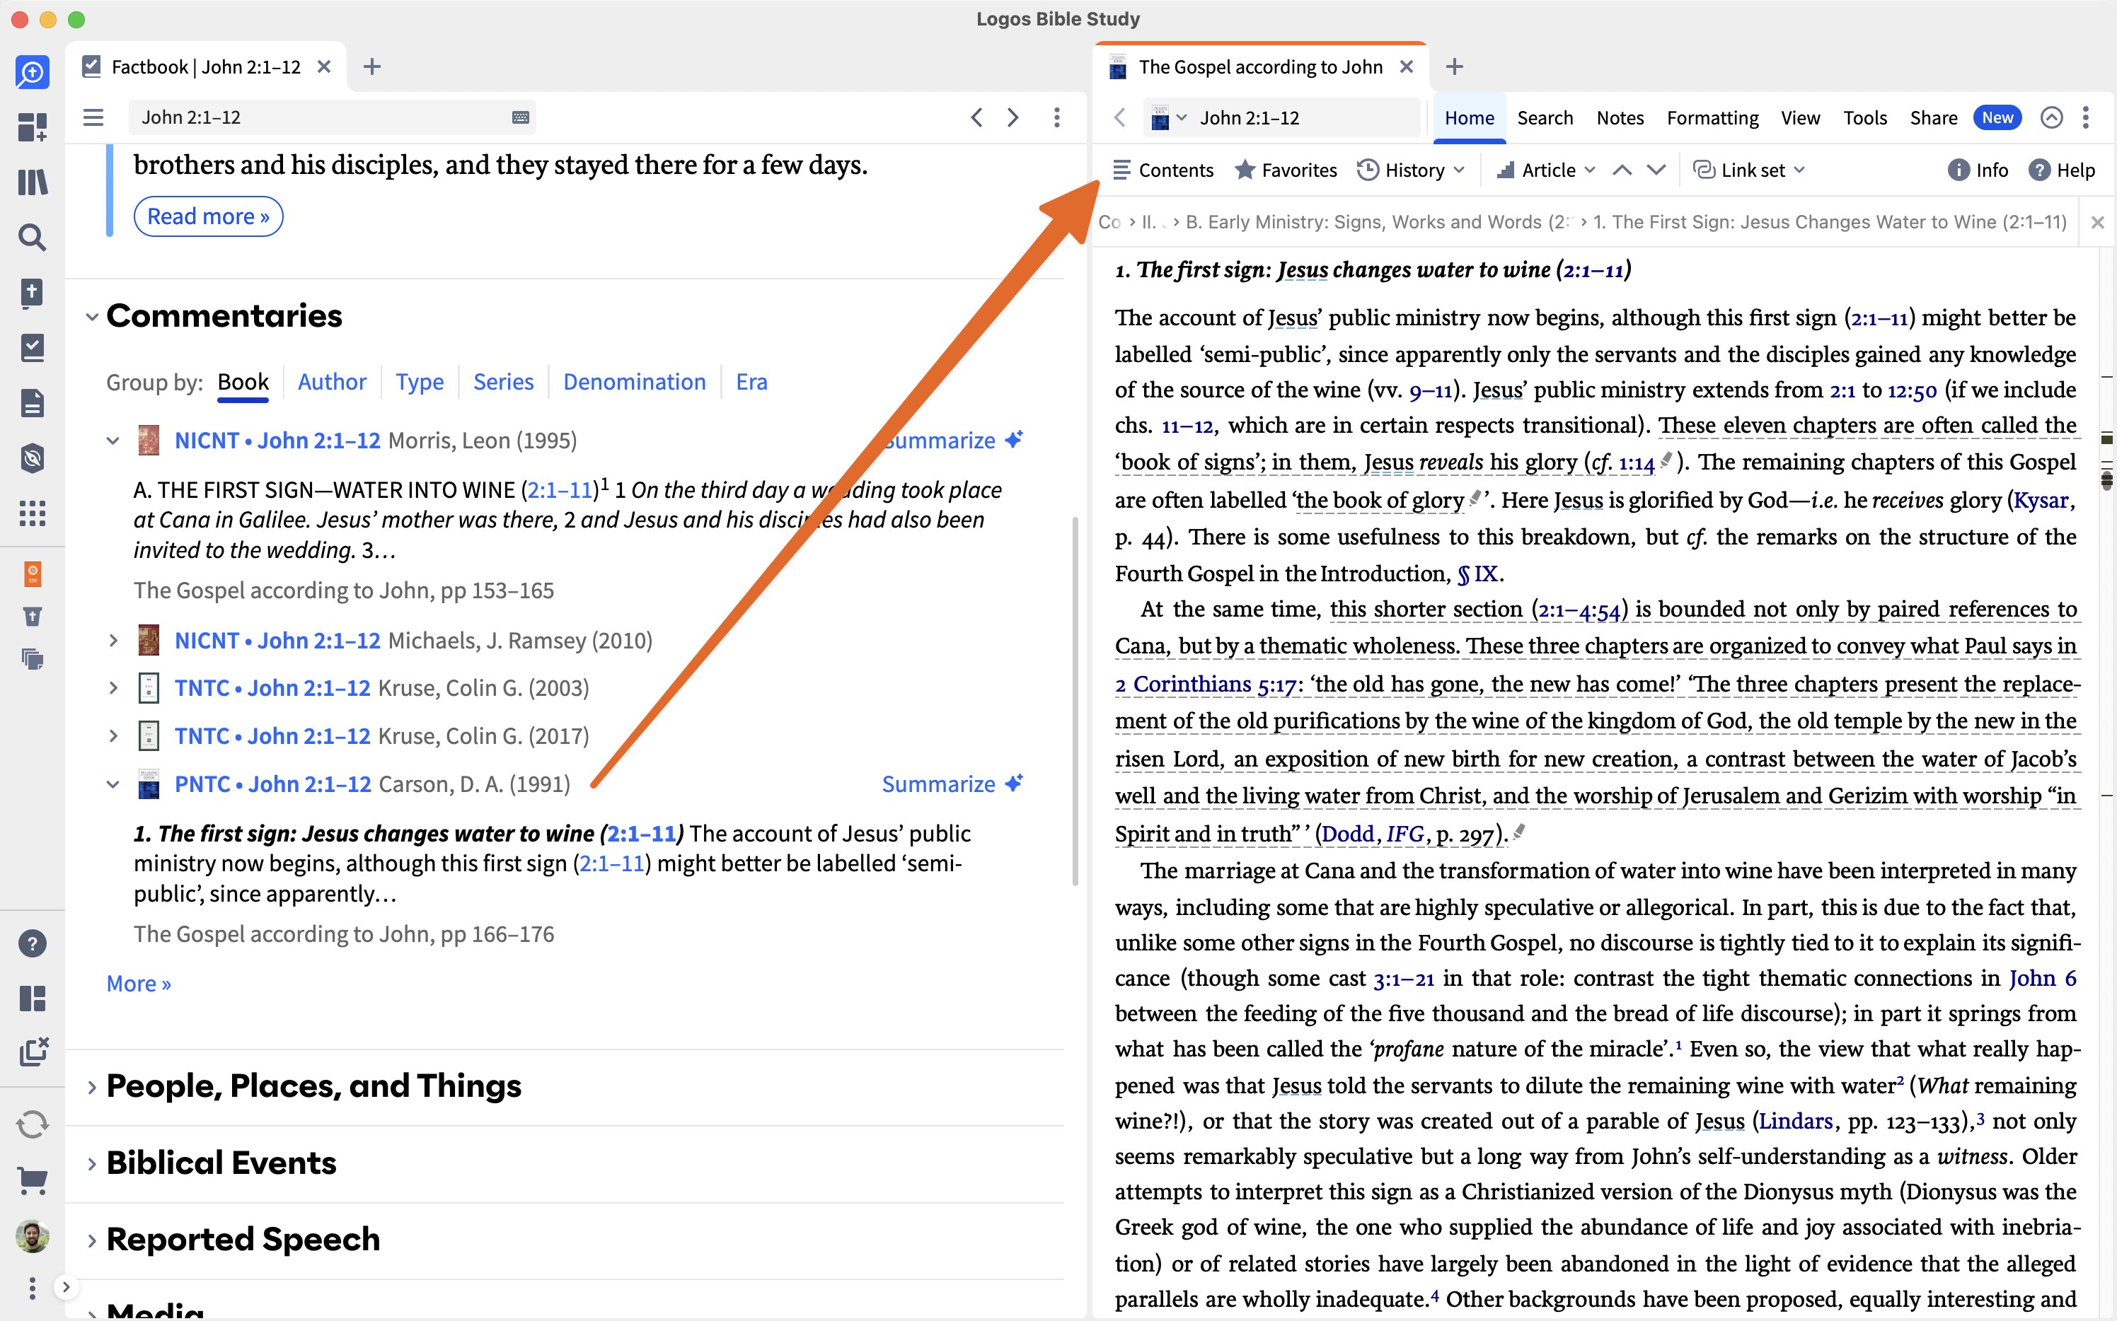Open the Guides compass hexagon icon
Screen dimensions: 2117x1321
coord(33,458)
